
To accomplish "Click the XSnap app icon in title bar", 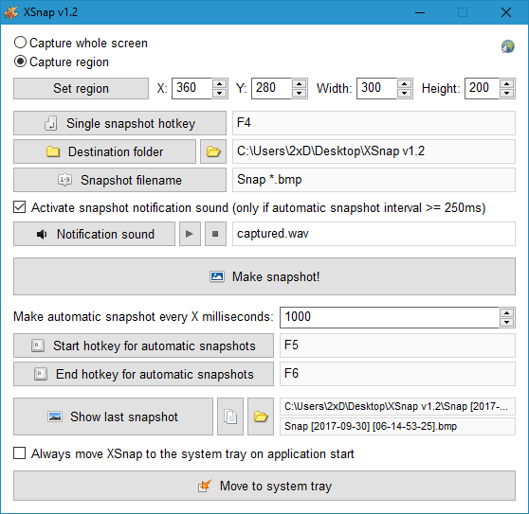I will (10, 12).
